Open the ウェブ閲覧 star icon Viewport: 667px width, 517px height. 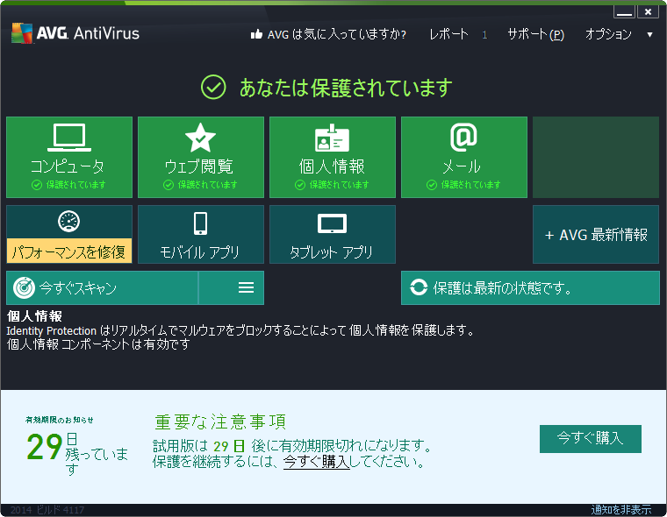point(200,138)
